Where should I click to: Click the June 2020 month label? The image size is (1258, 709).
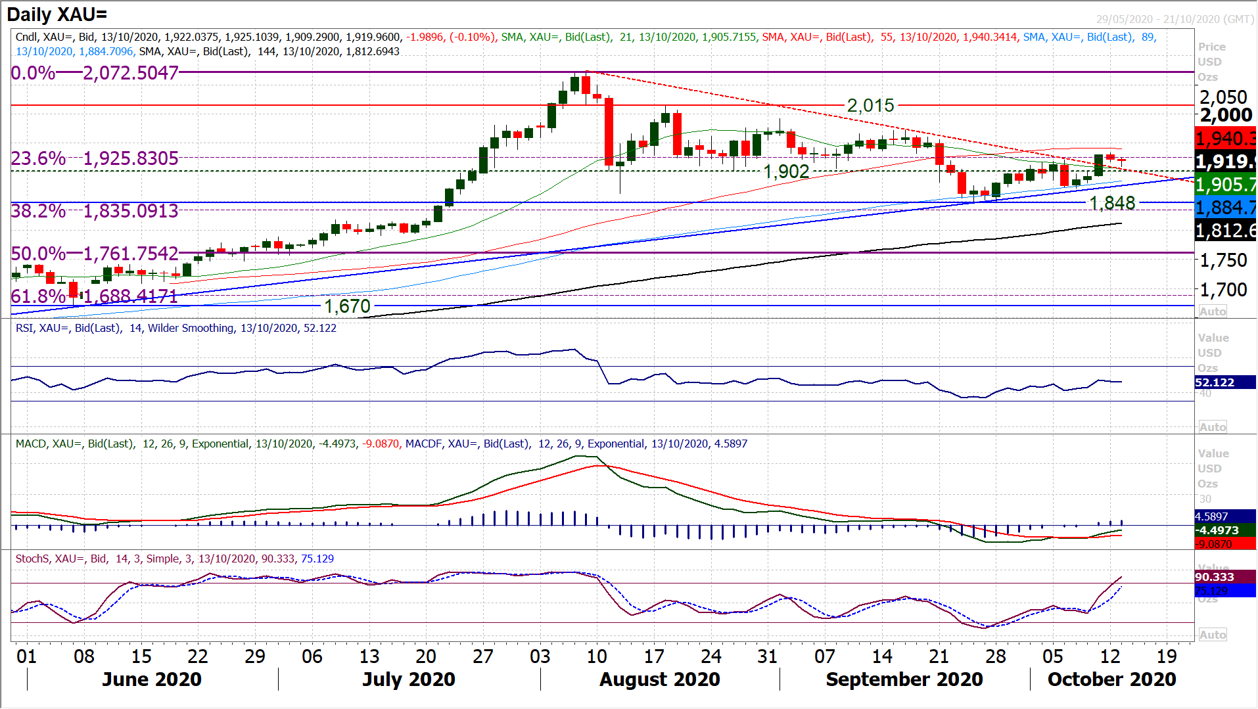click(152, 679)
